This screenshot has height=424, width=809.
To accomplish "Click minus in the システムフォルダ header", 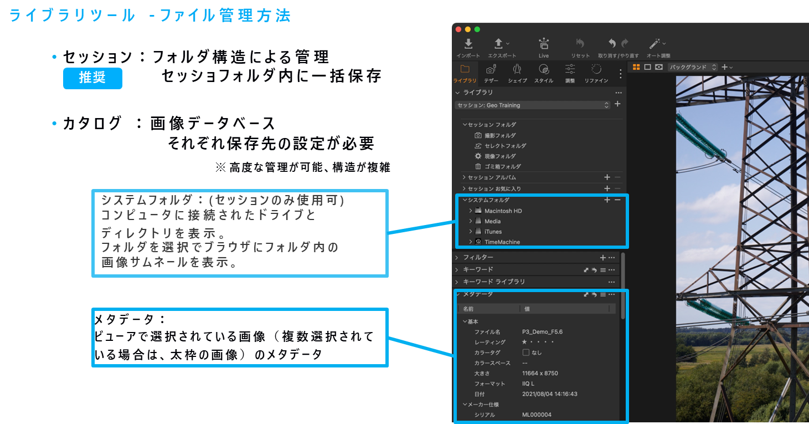I will pyautogui.click(x=617, y=200).
